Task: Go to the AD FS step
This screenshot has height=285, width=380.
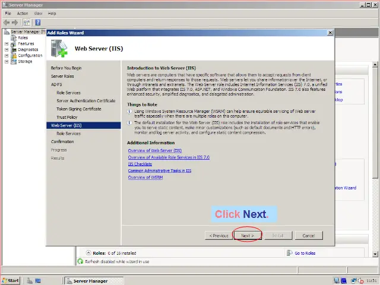Action: [x=56, y=84]
